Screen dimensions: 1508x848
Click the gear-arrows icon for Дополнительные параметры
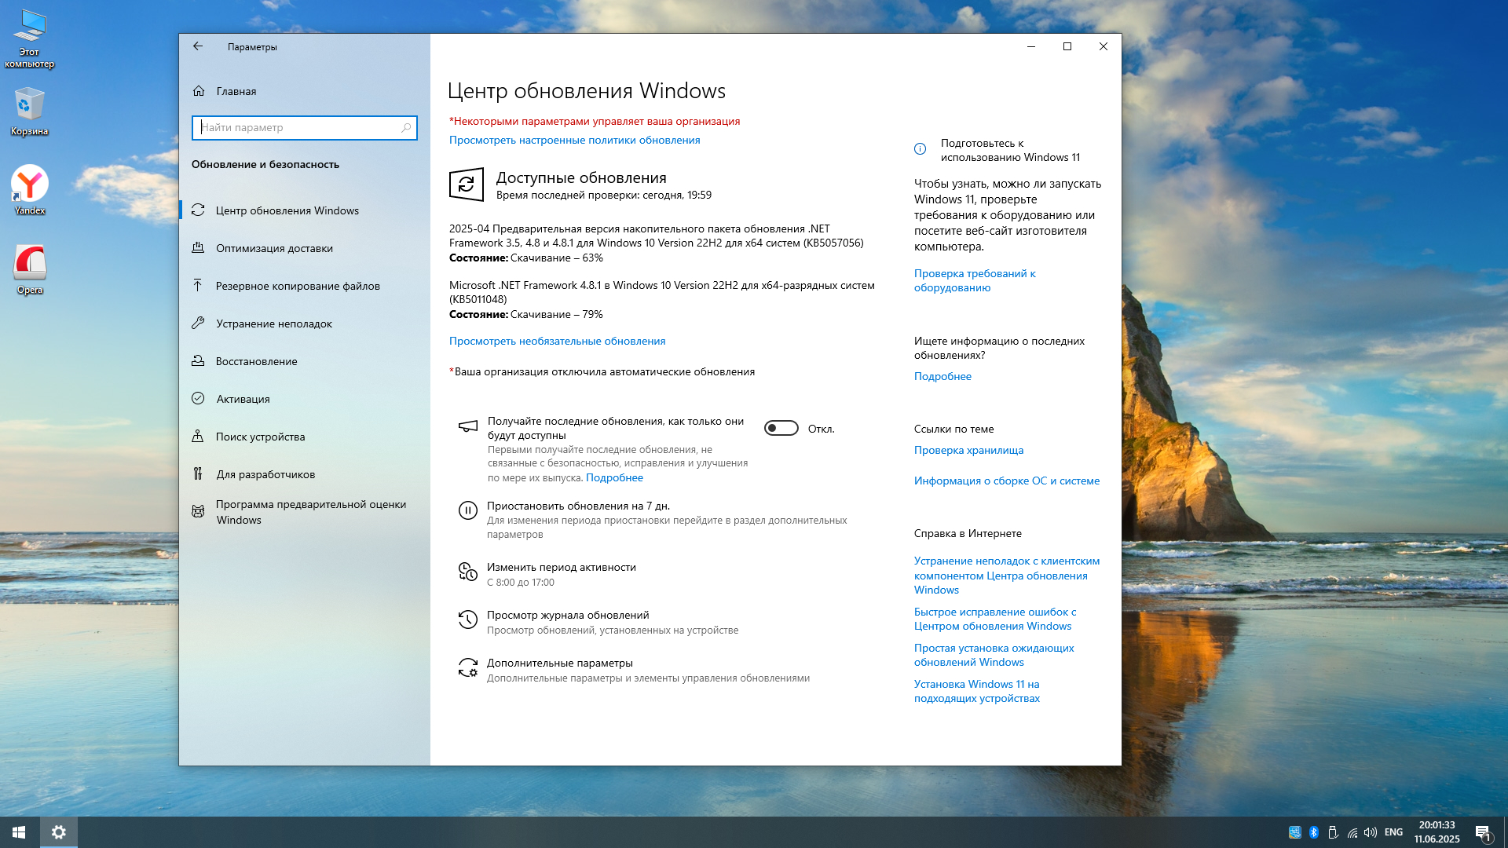click(467, 668)
